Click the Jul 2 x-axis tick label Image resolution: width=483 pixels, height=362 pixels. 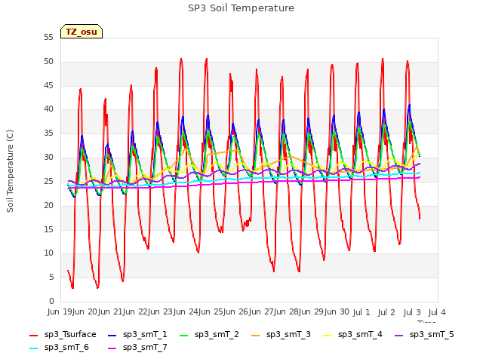[x=386, y=313]
